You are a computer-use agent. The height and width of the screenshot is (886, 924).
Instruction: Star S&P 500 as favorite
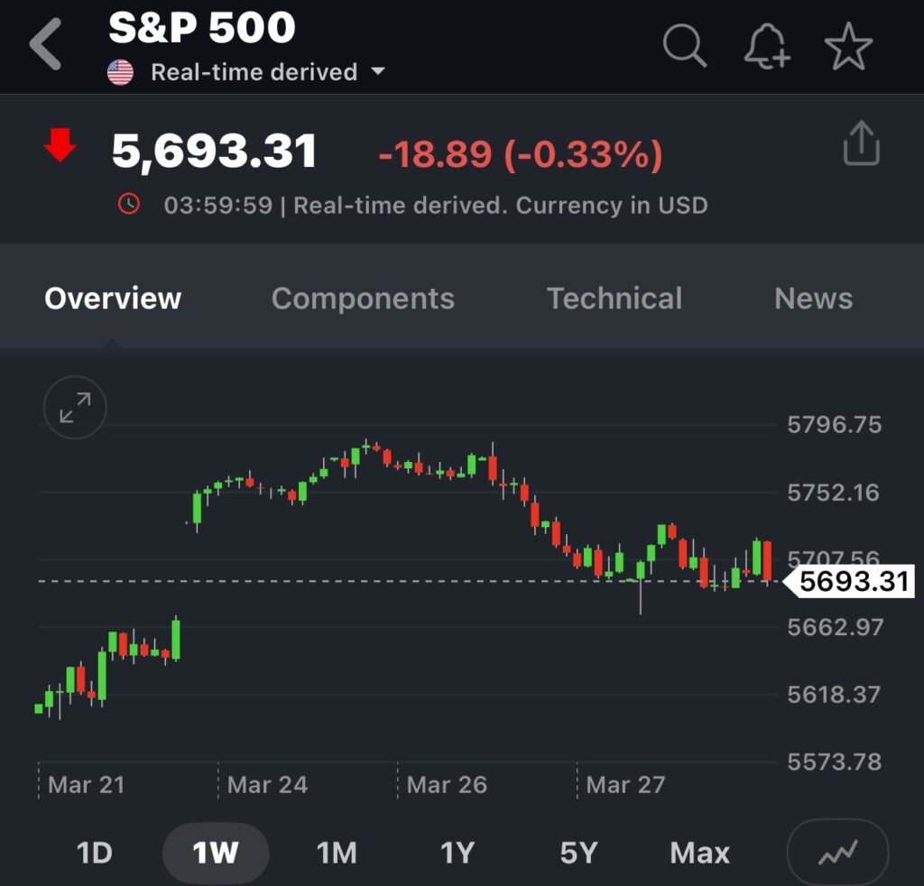(x=848, y=45)
